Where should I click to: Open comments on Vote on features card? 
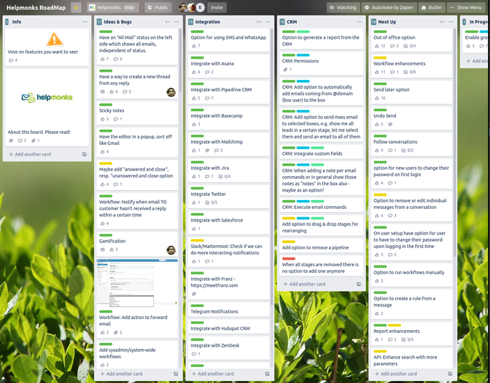pos(13,61)
